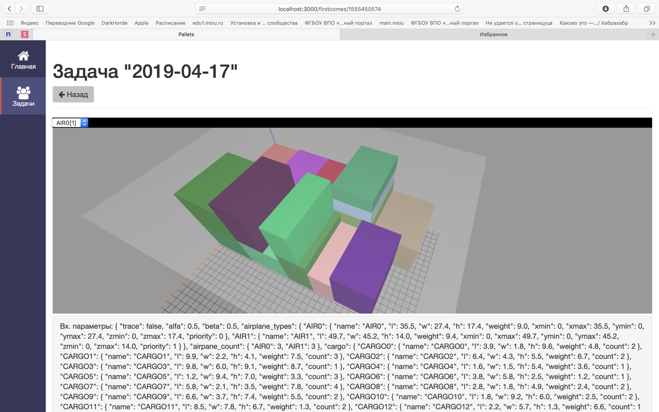Click the Назад back button
Image resolution: width=659 pixels, height=412 pixels.
click(73, 94)
